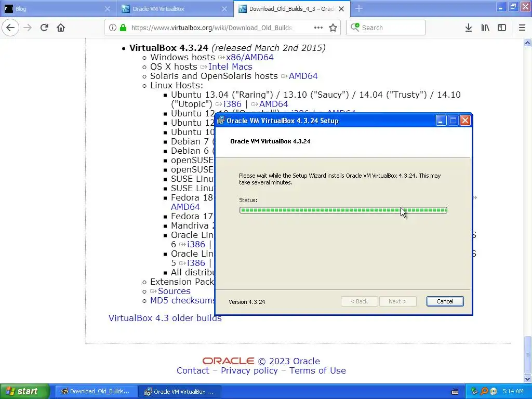Open Ubuntu Utopic AMD64 download link
The width and height of the screenshot is (532, 399).
coord(273,104)
